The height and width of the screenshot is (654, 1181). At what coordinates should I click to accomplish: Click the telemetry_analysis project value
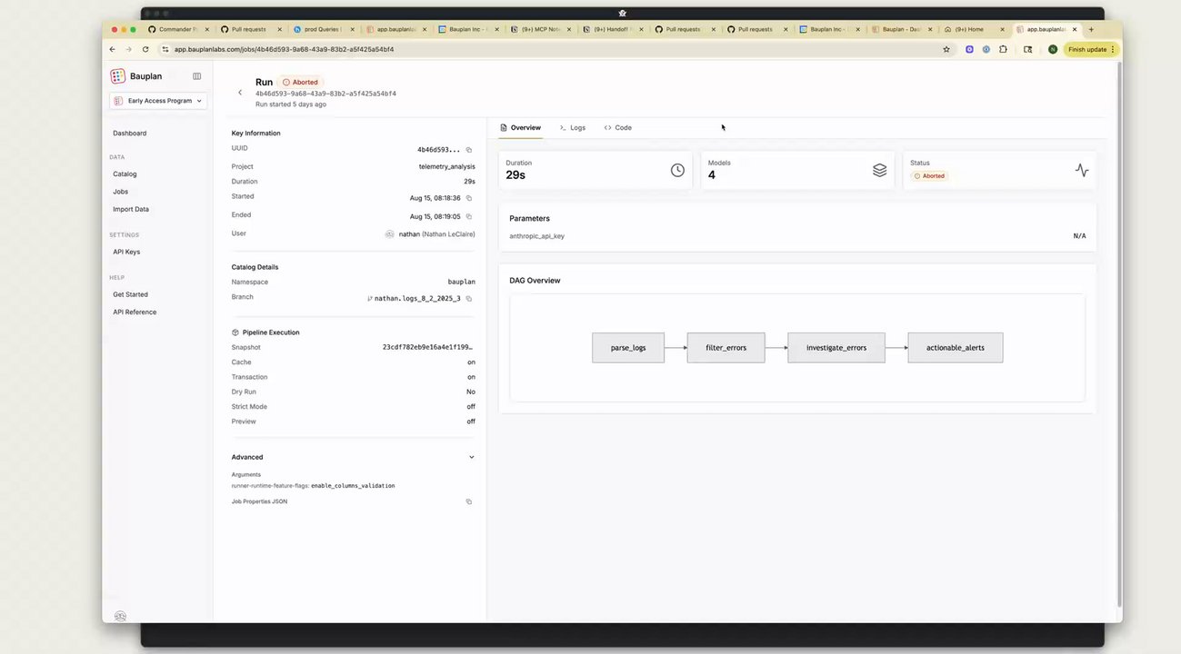(x=446, y=167)
